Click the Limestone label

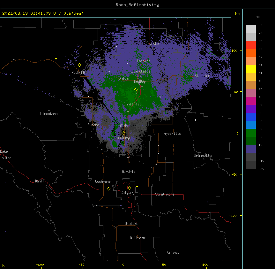[x=49, y=114]
